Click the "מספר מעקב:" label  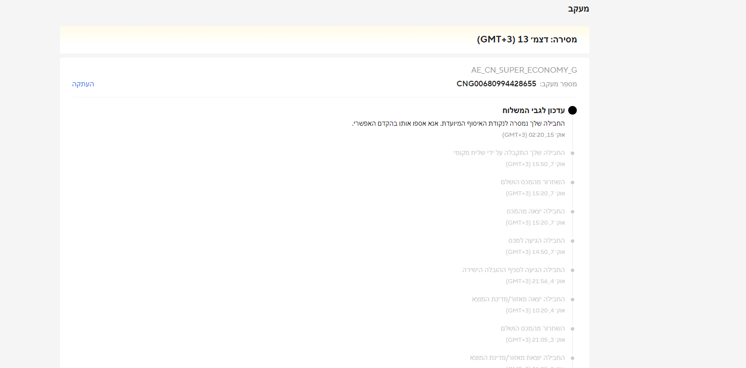click(559, 84)
